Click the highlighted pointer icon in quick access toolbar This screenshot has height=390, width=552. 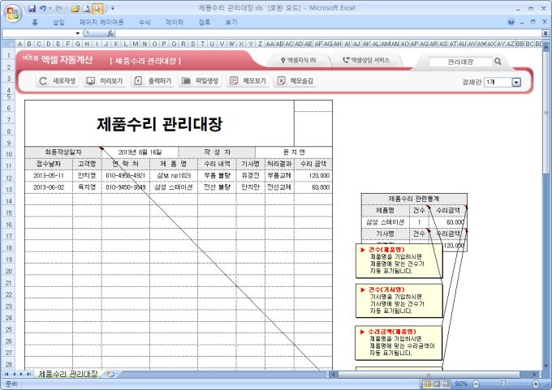[97, 8]
